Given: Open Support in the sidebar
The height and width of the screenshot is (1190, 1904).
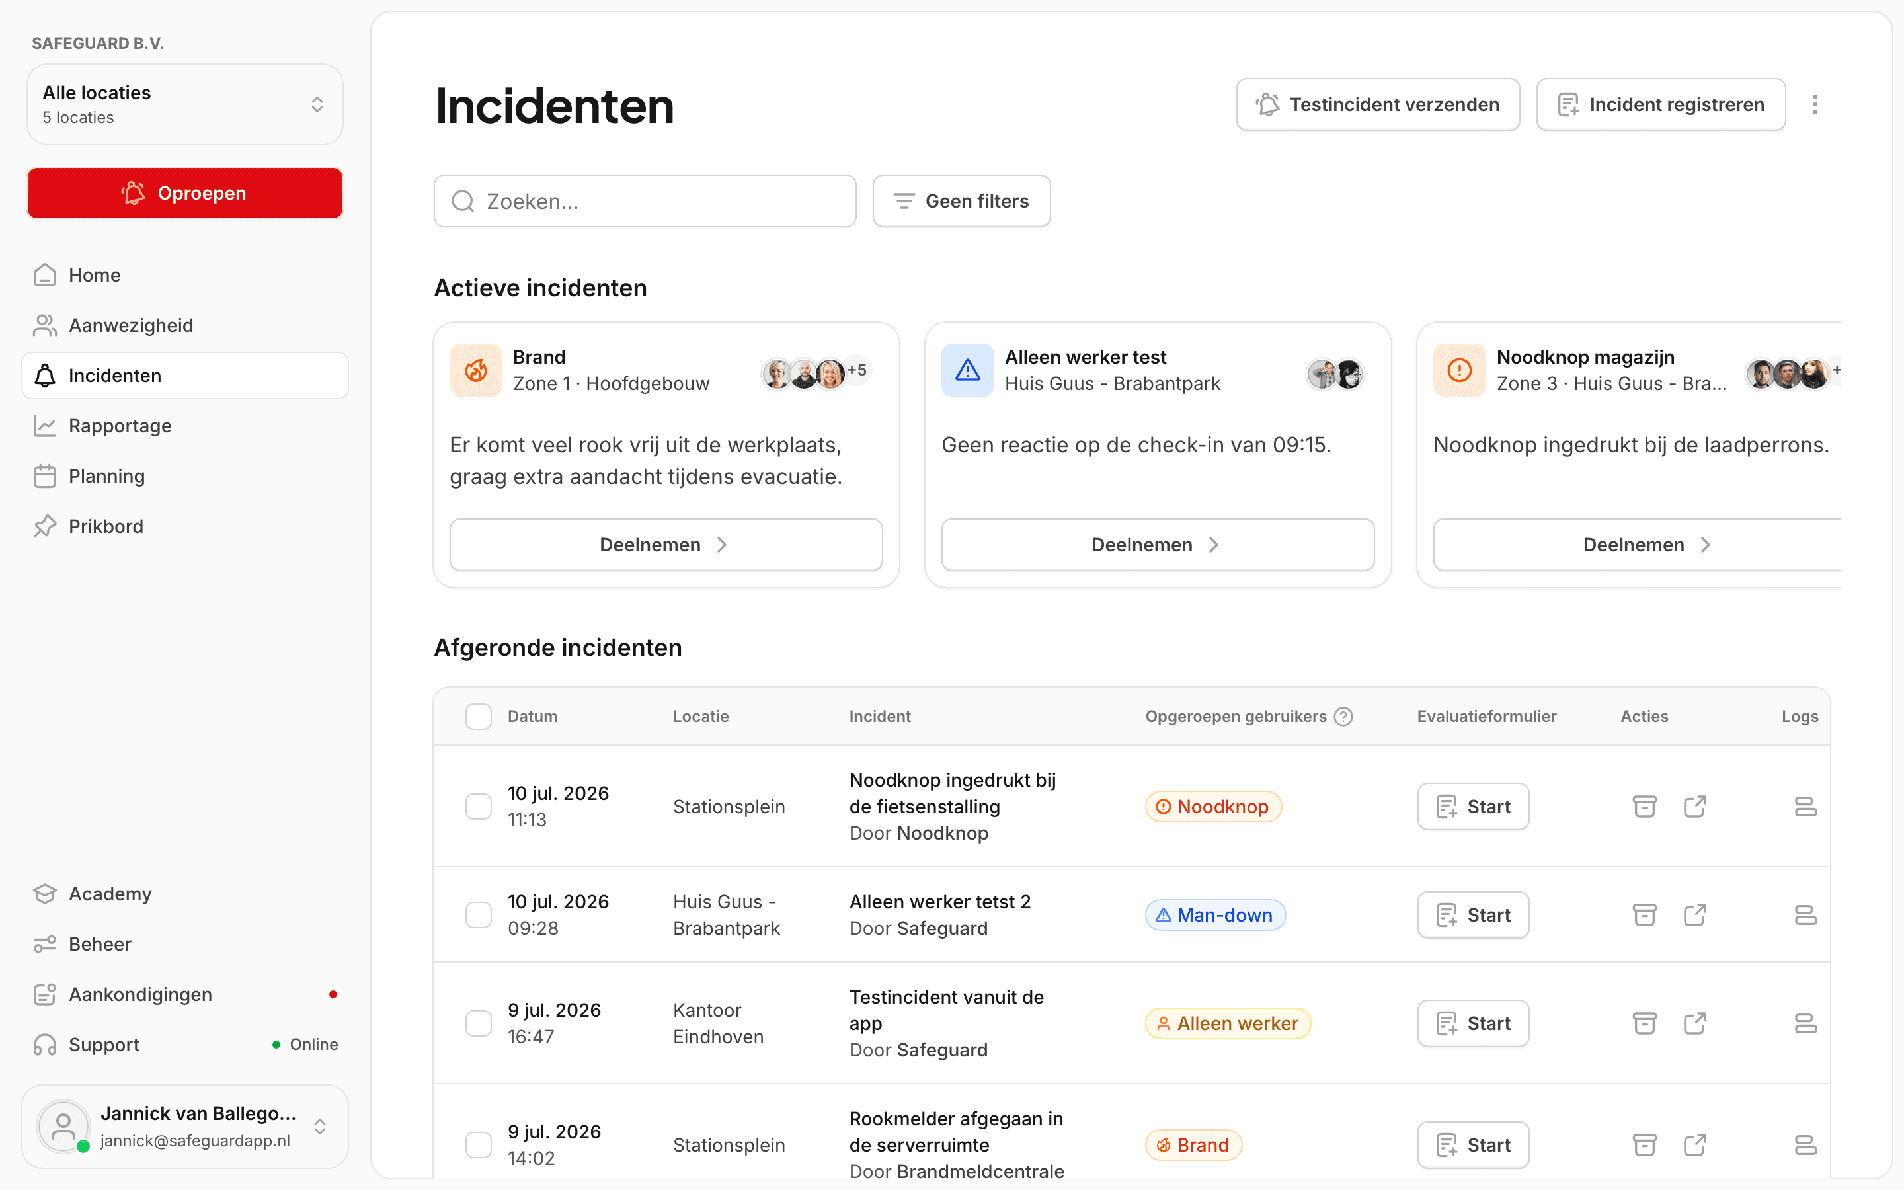Looking at the screenshot, I should click(185, 1045).
